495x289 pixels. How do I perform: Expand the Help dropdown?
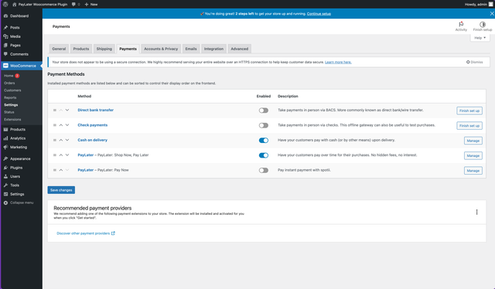[480, 38]
